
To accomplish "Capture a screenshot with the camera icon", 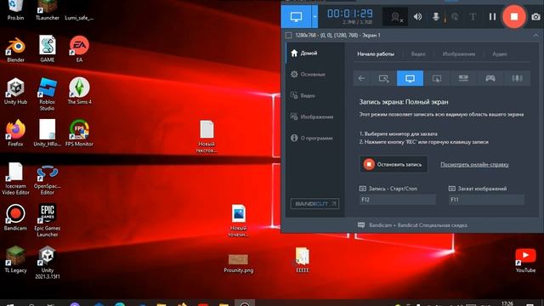I will coord(535,17).
